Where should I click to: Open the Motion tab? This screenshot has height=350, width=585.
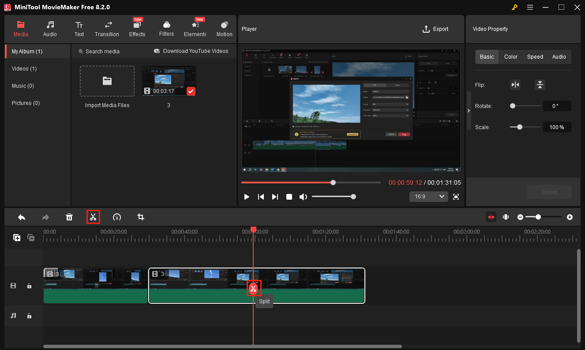[224, 29]
